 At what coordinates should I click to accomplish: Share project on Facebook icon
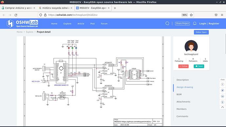point(222,84)
